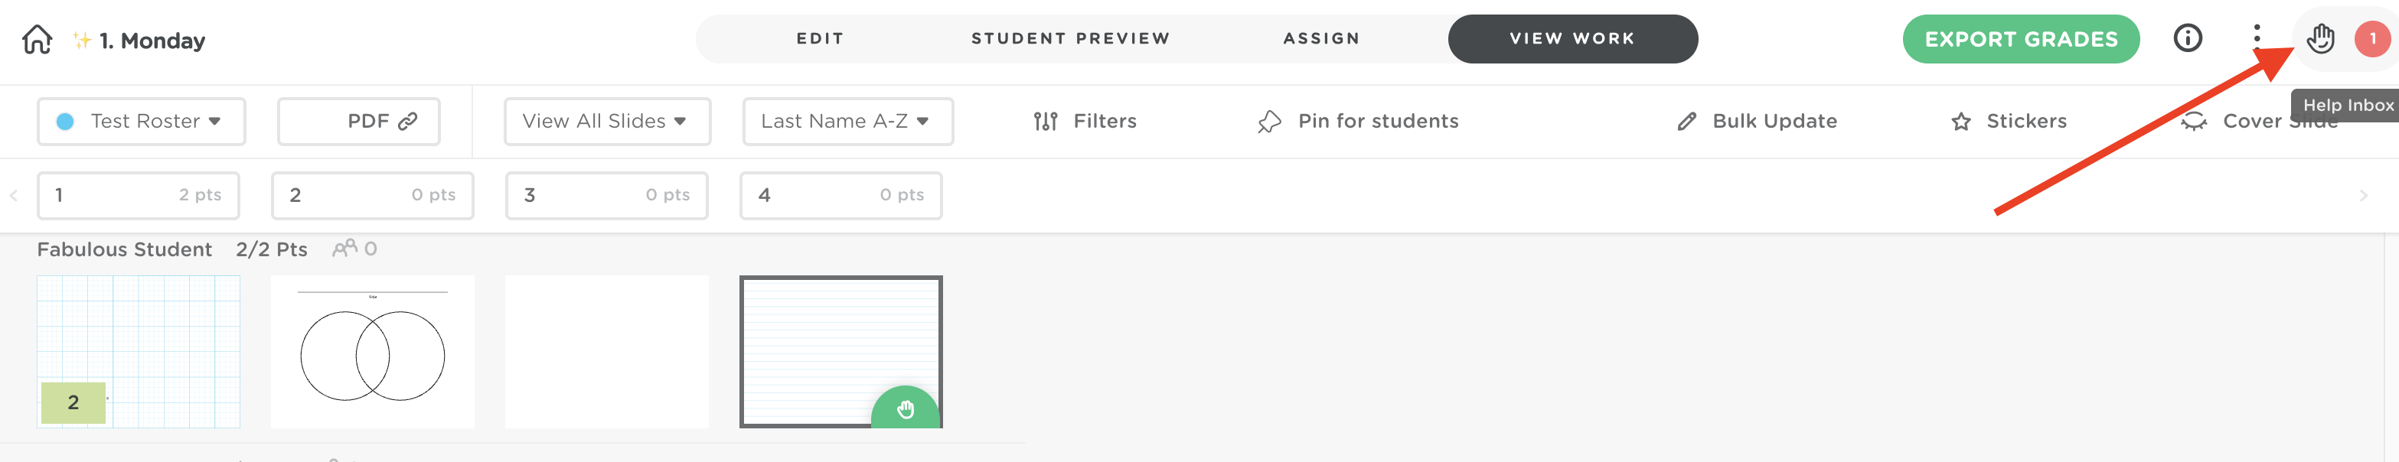Image resolution: width=2399 pixels, height=462 pixels.
Task: Switch to the Edit tab
Action: pos(820,38)
